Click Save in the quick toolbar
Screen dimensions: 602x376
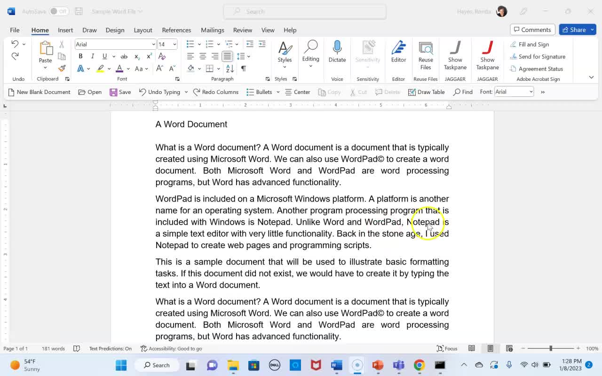[x=120, y=92]
